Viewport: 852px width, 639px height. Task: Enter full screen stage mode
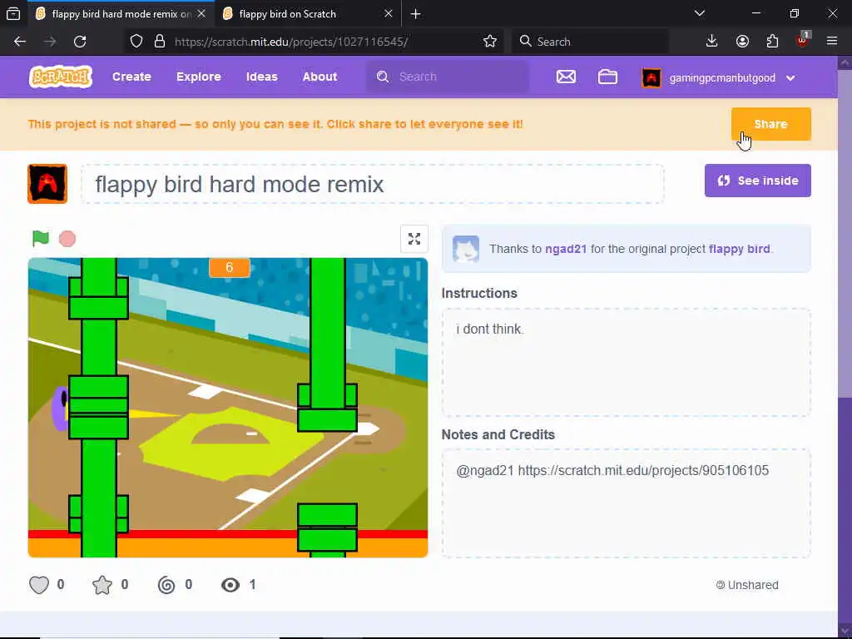(x=414, y=239)
